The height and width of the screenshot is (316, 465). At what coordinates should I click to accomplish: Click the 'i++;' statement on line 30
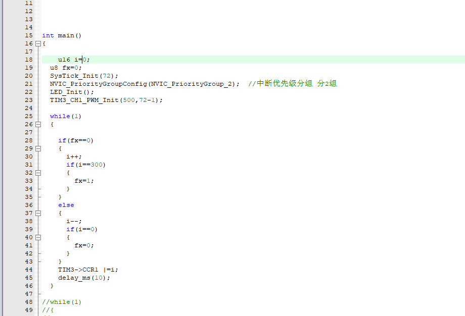coord(74,156)
